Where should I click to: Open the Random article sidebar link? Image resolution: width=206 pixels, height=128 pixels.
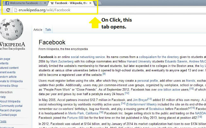click(8, 77)
